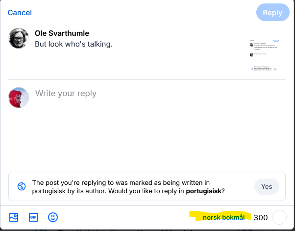Open the emoji picker
The height and width of the screenshot is (231, 295).
[53, 217]
